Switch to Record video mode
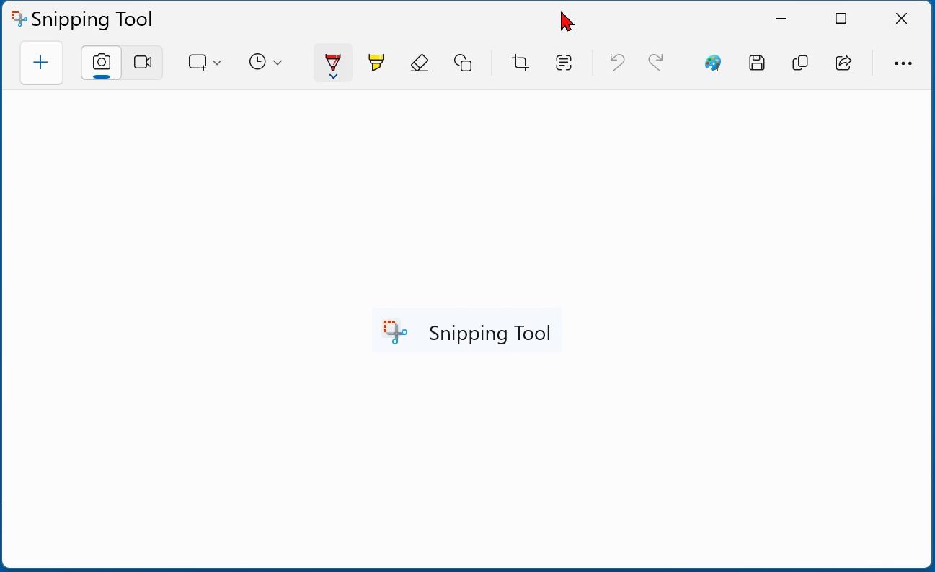The height and width of the screenshot is (572, 935). 143,63
